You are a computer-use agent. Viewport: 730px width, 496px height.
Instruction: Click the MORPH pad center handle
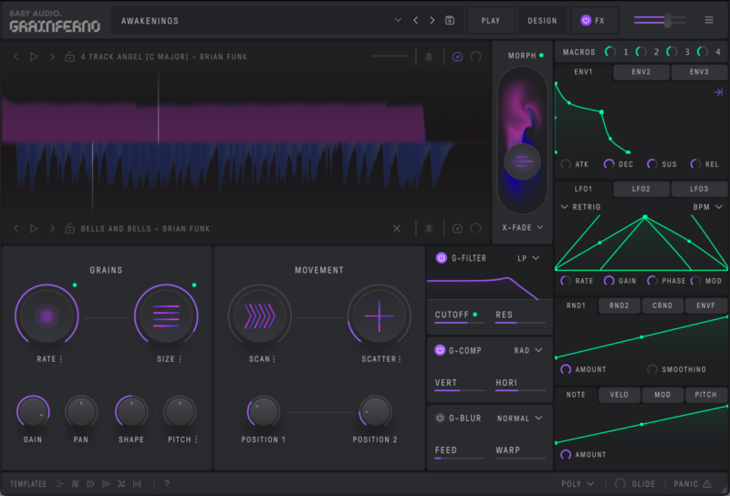(522, 161)
